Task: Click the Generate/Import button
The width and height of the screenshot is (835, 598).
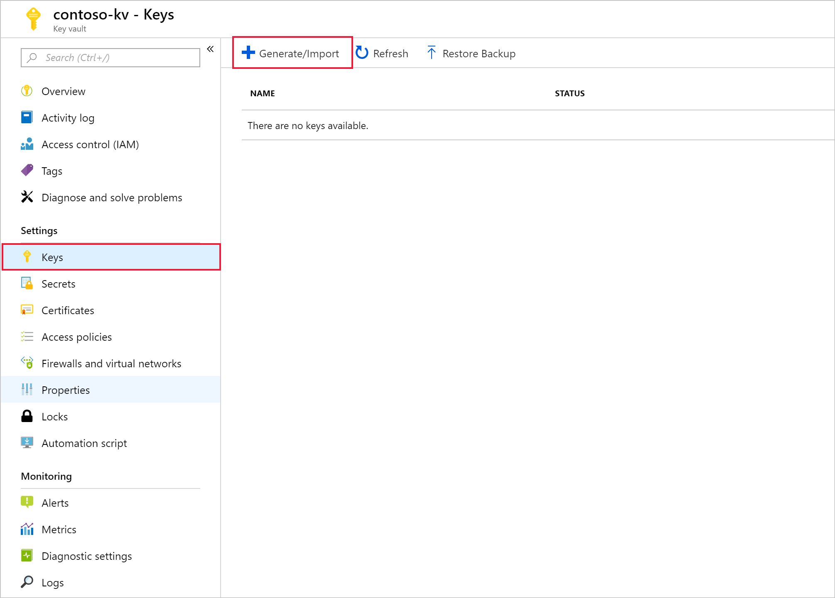Action: point(292,53)
